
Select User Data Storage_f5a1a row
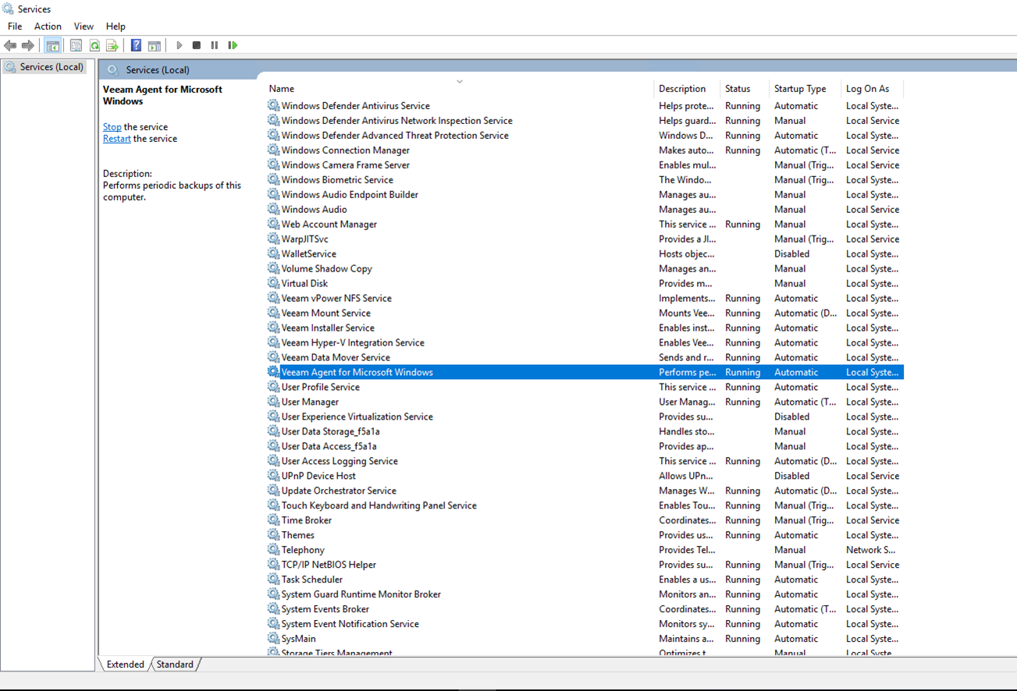585,431
